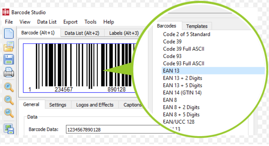Image resolution: width=269 pixels, height=146 pixels.
Task: Select EAN 8 in barcode list
Action: (x=170, y=100)
